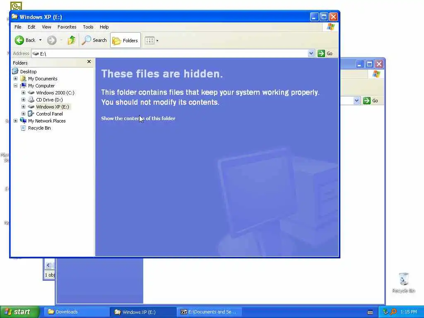The image size is (424, 318).
Task: Click the CD Drive (D:) disc icon
Action: point(31,99)
